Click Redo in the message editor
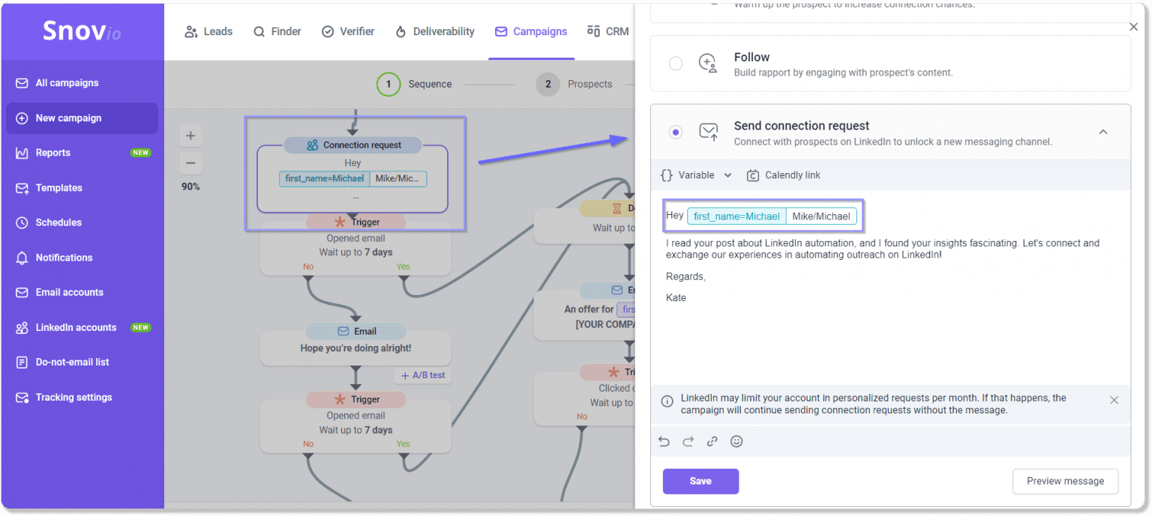1152x516 pixels. 688,441
